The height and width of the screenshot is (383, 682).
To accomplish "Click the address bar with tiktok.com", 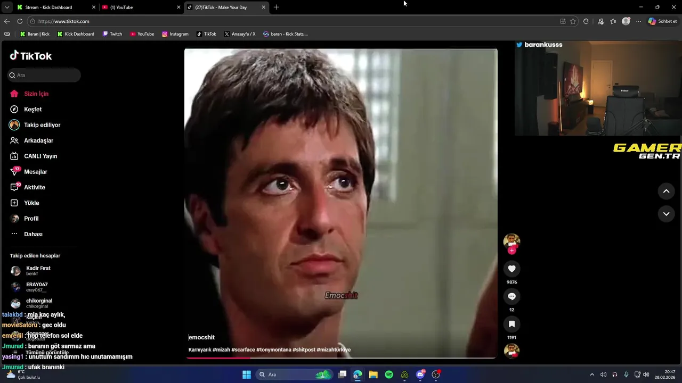I will 293,21.
